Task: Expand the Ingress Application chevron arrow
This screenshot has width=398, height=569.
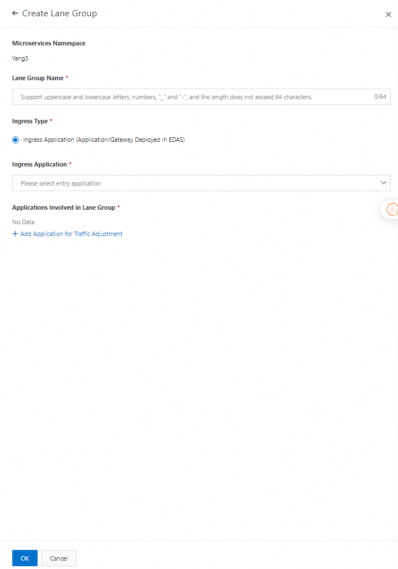Action: tap(383, 183)
